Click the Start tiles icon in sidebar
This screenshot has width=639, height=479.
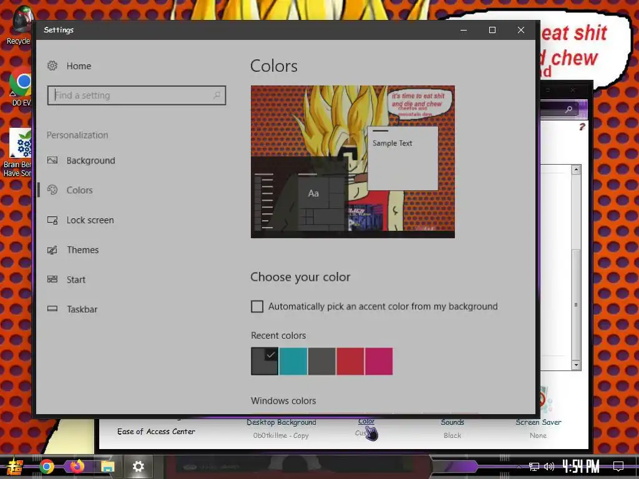point(52,279)
